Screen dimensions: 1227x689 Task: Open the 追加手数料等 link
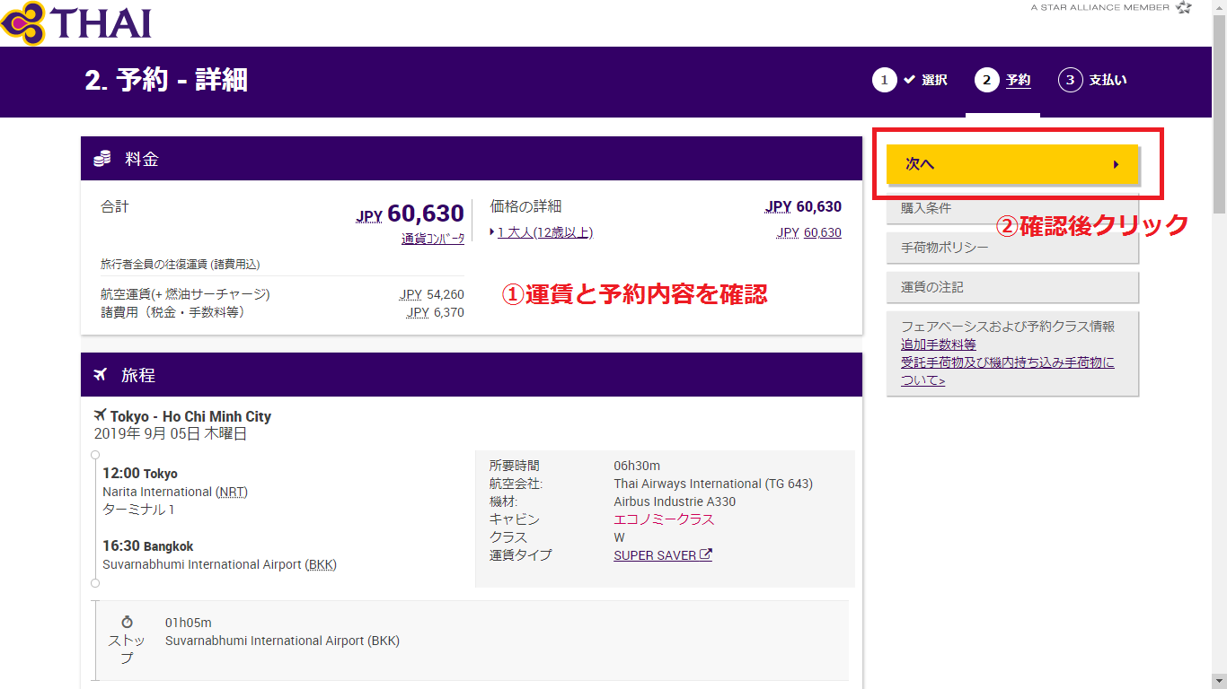(938, 344)
